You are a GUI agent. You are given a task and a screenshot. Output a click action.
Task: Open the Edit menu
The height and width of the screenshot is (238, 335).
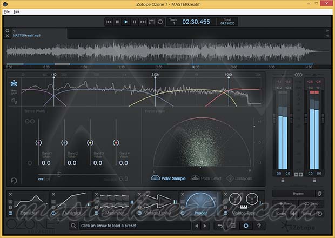(x=16, y=11)
